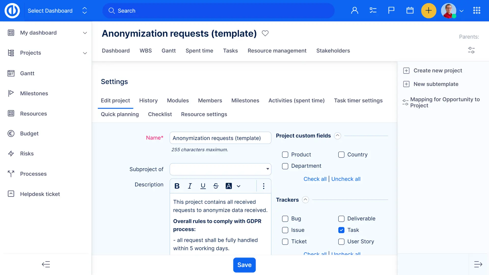Collapse the Project custom fields section
The width and height of the screenshot is (489, 275).
point(337,136)
